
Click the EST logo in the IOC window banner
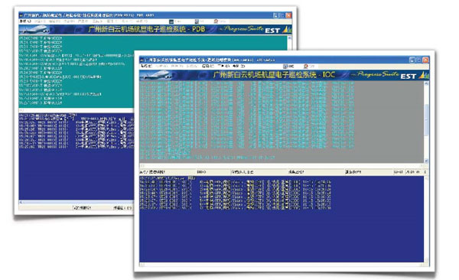point(409,77)
